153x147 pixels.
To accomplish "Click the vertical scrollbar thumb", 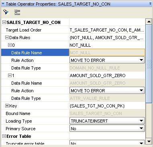I will pos(149,64).
